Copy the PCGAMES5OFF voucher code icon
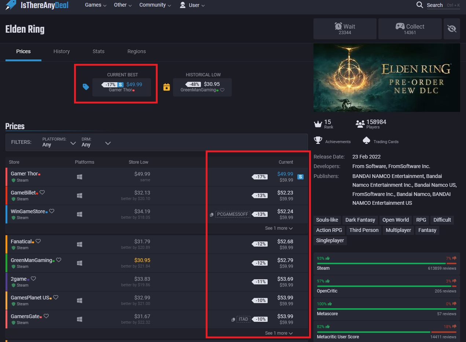The height and width of the screenshot is (342, 466). click(212, 215)
